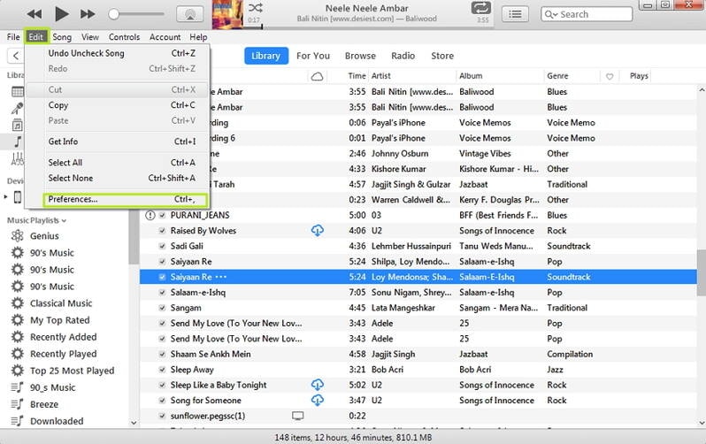The width and height of the screenshot is (706, 444).
Task: Click the Search field
Action: 587,14
